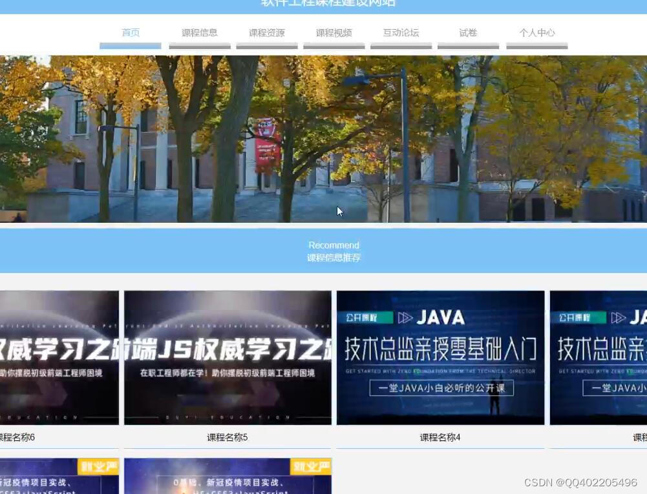
Task: Click the active blue underline under 首页
Action: click(131, 45)
